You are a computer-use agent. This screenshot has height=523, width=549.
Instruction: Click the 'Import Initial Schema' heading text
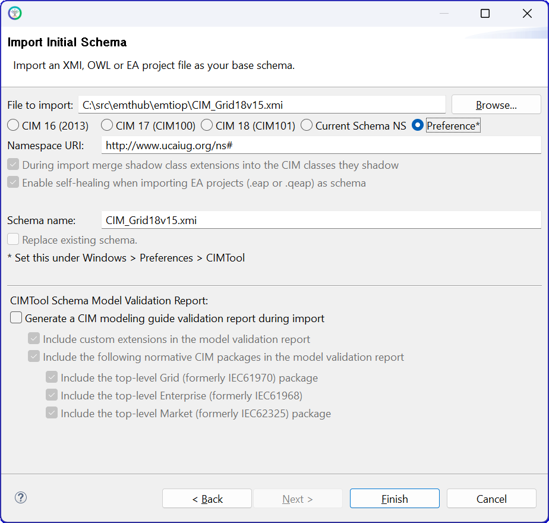pyautogui.click(x=67, y=42)
